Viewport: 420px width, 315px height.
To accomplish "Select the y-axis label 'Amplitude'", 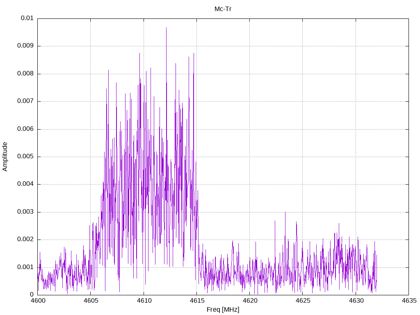I will click(5, 157).
